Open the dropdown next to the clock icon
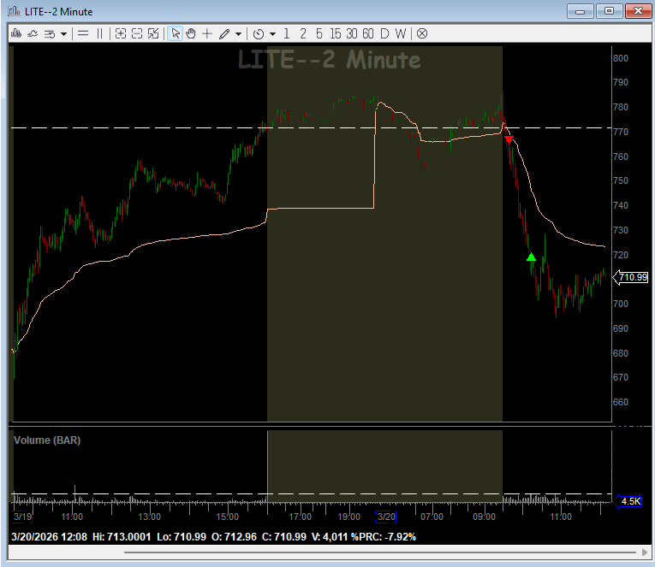This screenshot has height=567, width=655. tap(272, 34)
